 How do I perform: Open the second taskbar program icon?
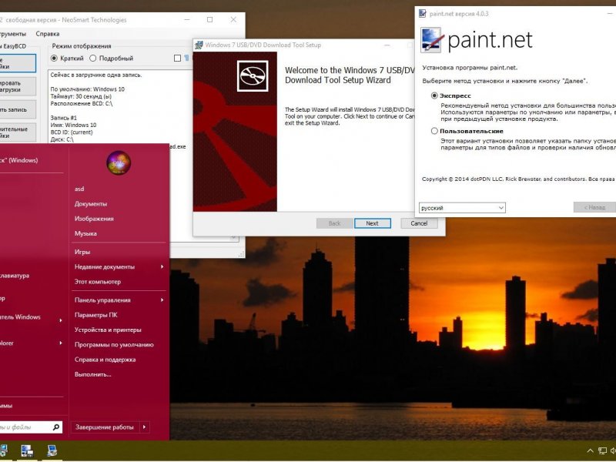tap(27, 450)
